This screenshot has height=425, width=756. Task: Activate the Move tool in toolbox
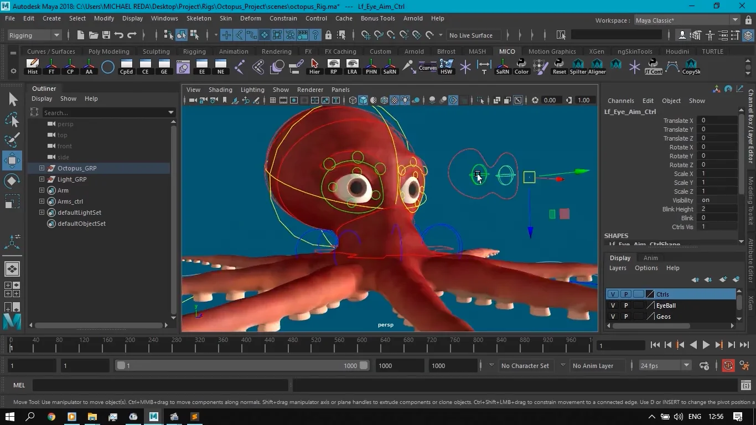coord(12,160)
